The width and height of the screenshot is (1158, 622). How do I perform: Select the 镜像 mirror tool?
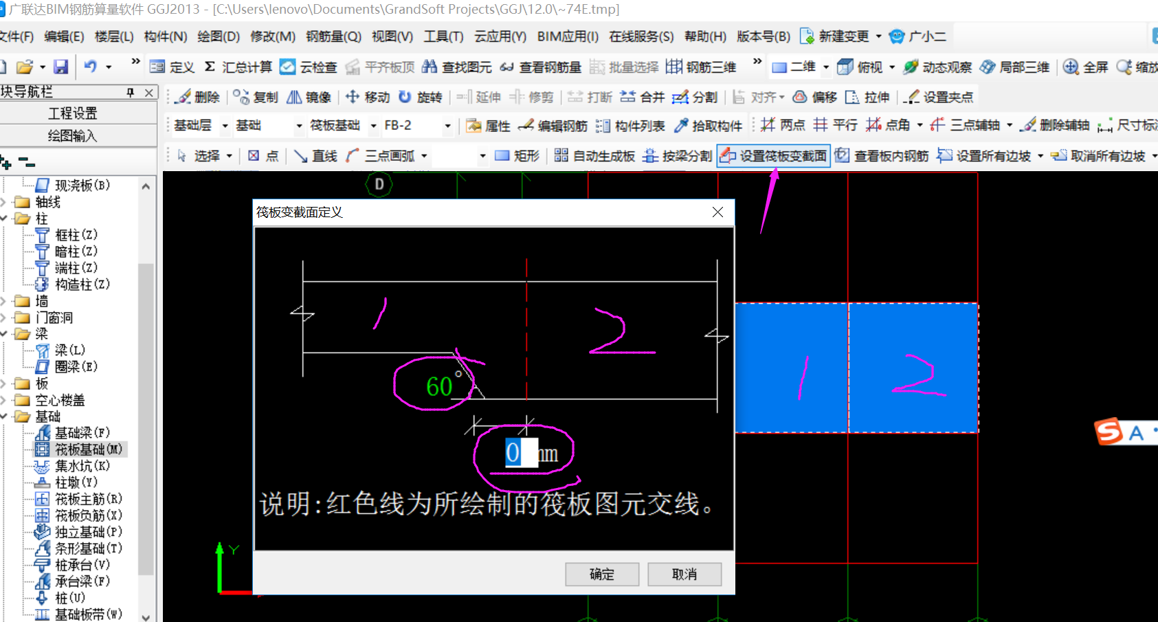coord(309,97)
